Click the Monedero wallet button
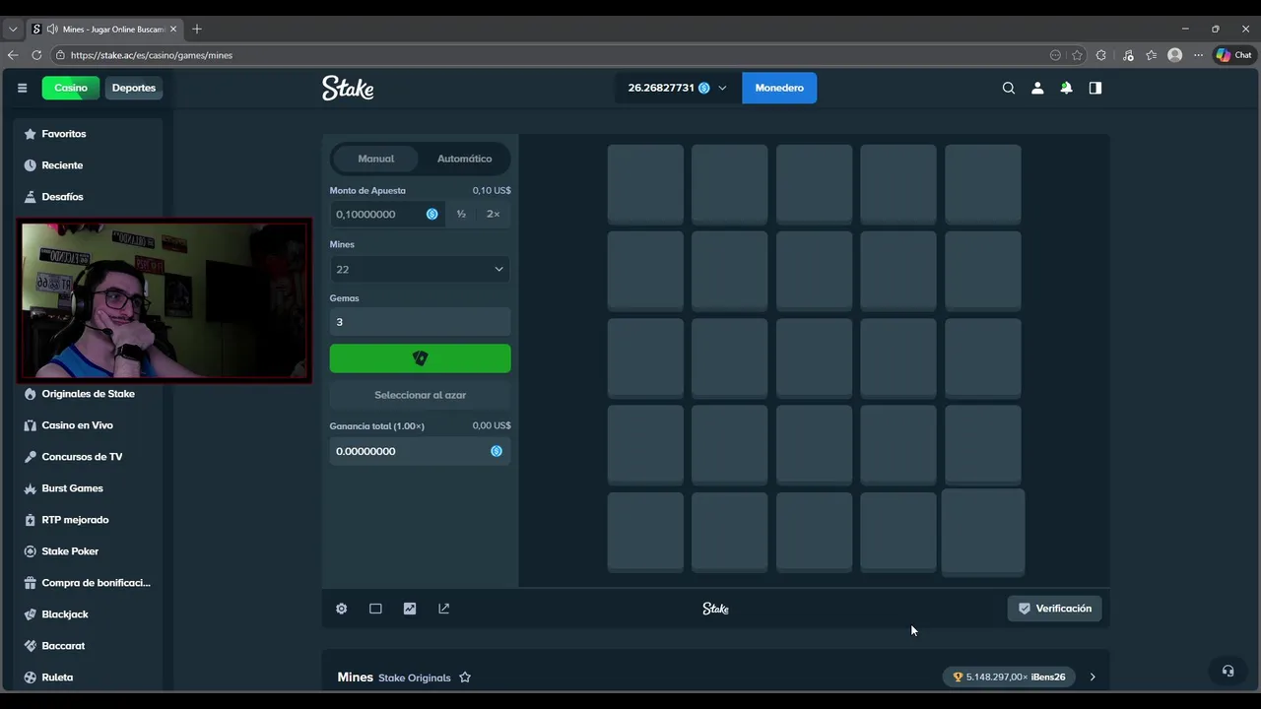 tap(779, 88)
